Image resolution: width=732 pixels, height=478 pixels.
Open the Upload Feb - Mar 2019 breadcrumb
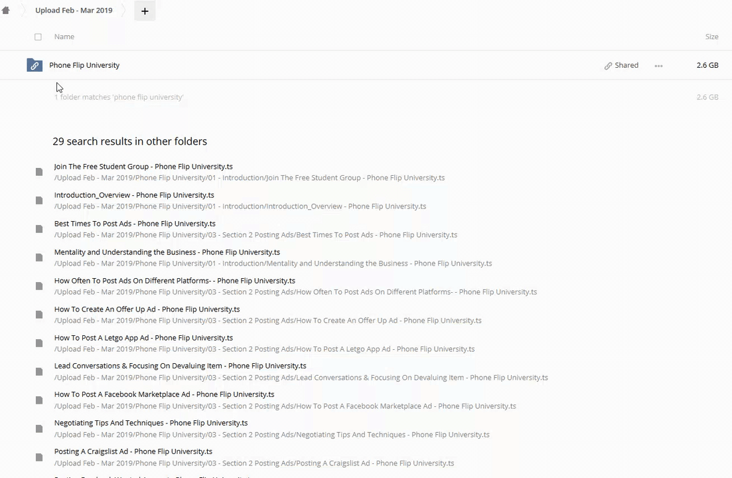74,11
